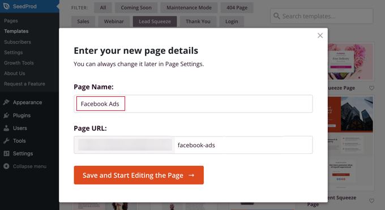Open the Plugins menu icon
The height and width of the screenshot is (210, 385).
click(6, 115)
